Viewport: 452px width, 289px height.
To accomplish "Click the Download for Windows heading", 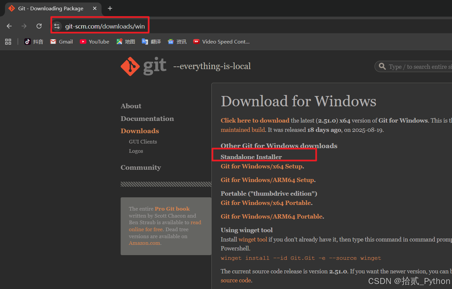I will pyautogui.click(x=298, y=101).
